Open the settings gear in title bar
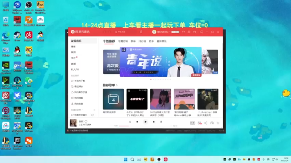This screenshot has height=163, width=291. tap(189, 32)
